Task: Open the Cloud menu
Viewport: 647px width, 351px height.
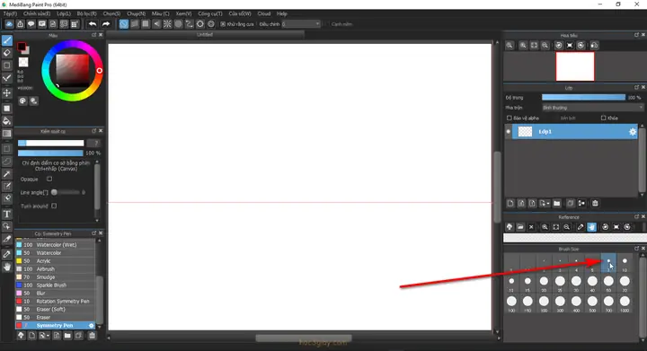Action: [x=263, y=13]
